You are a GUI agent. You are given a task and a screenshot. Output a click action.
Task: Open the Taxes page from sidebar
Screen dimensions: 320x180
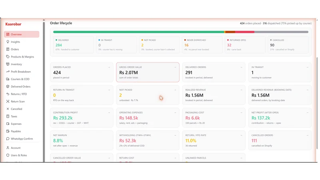22,116
